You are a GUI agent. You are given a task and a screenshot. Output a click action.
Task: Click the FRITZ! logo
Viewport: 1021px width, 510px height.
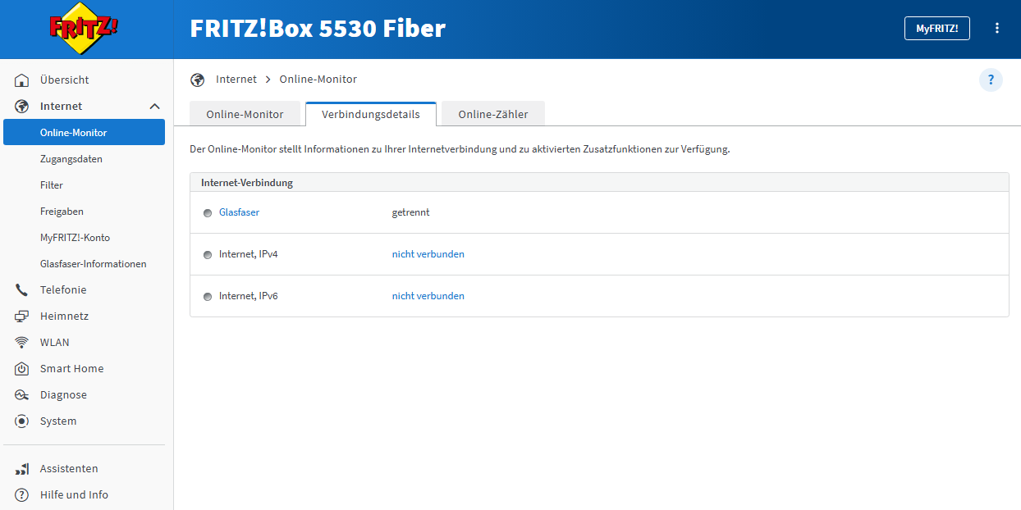[84, 29]
